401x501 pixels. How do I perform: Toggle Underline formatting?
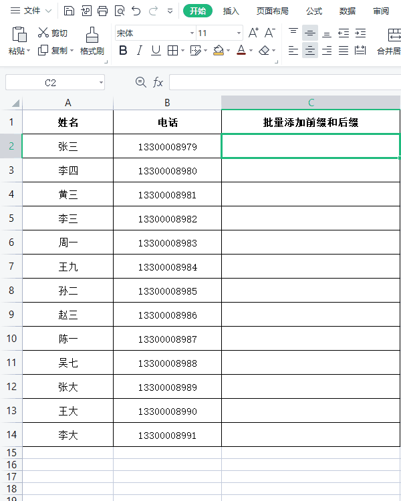pyautogui.click(x=156, y=50)
